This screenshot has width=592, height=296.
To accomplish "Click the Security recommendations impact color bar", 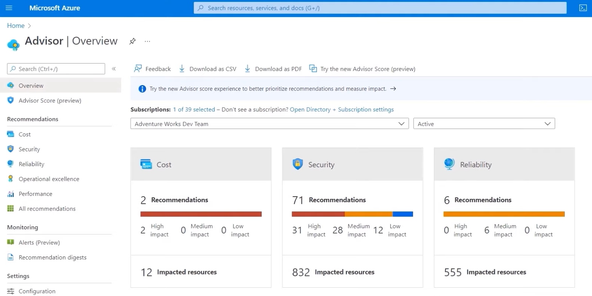I will tap(352, 214).
